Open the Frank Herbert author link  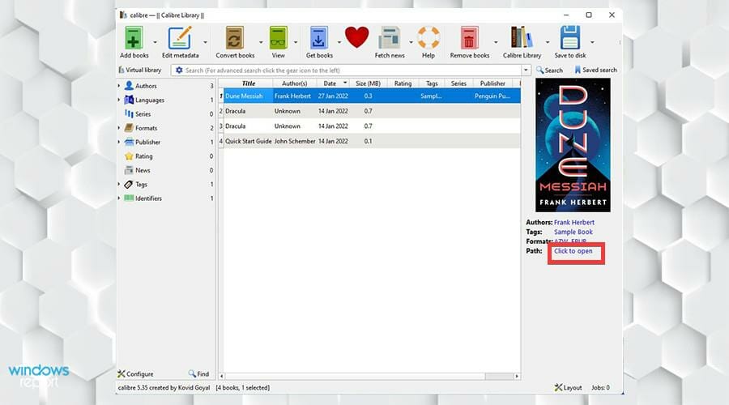click(573, 222)
